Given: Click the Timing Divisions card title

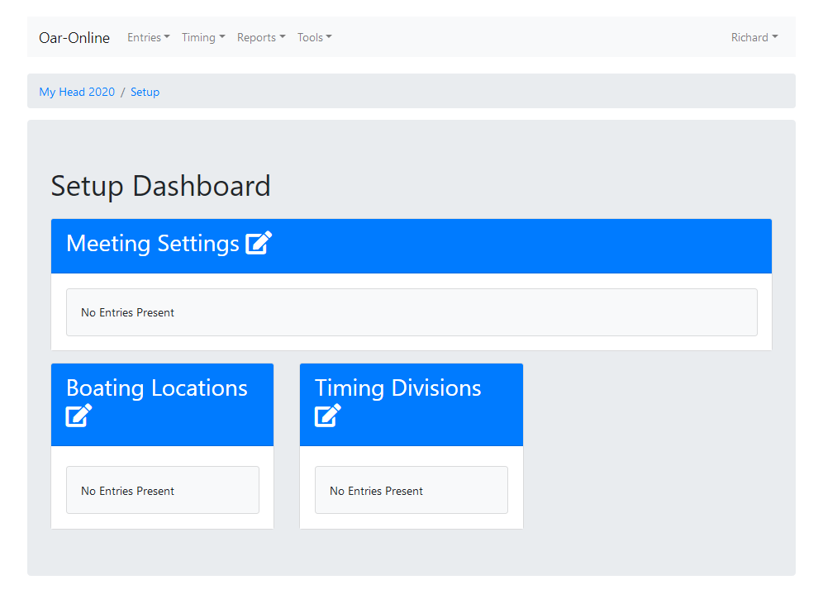Looking at the screenshot, I should point(397,388).
